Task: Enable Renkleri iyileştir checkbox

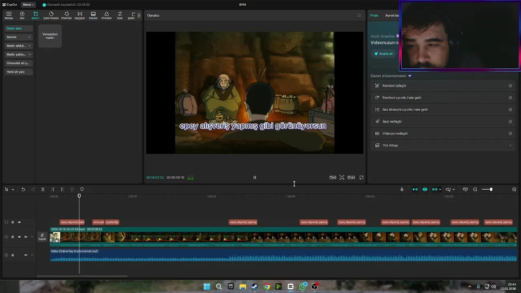Action: pos(510,86)
